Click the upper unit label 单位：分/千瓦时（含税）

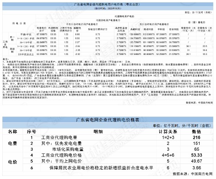coord(198,12)
